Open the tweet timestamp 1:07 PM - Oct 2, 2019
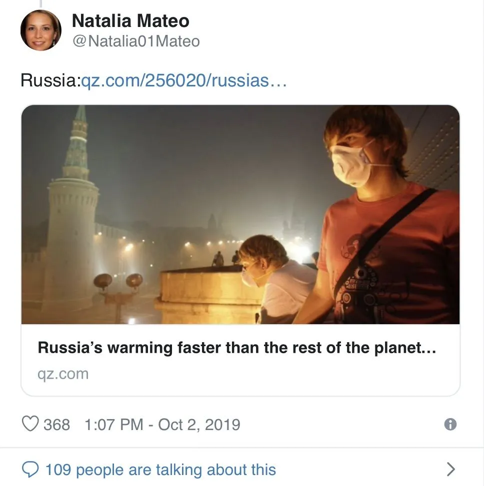Viewport: 484px width, 486px height. pyautogui.click(x=162, y=425)
